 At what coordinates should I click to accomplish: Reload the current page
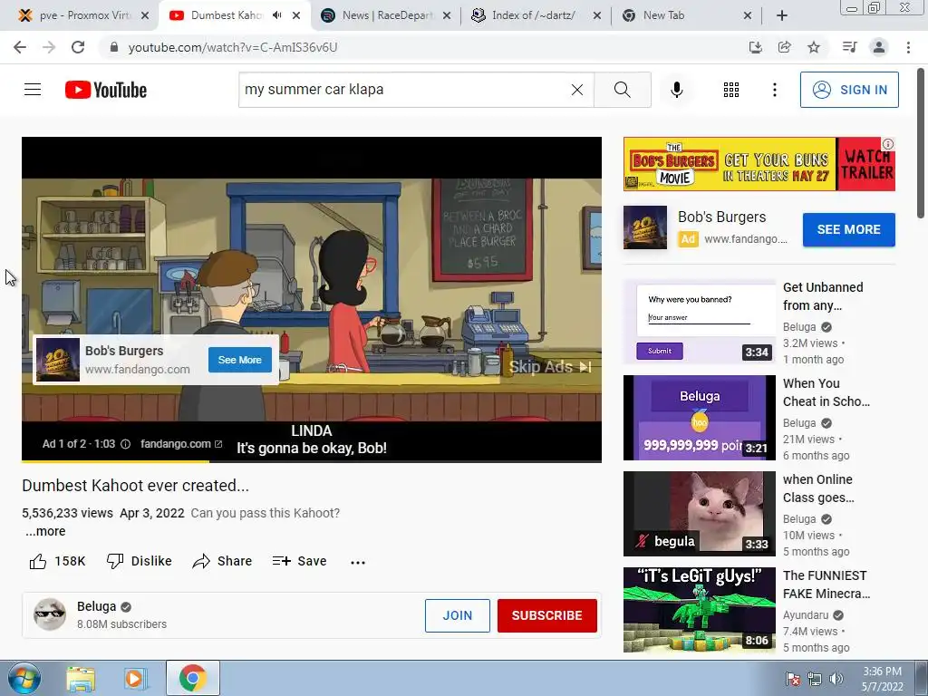coord(78,47)
